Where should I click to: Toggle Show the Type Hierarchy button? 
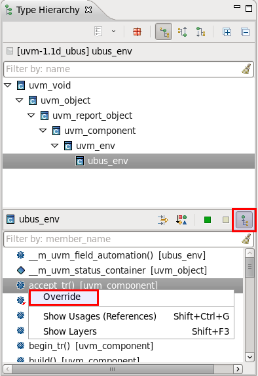[164, 31]
